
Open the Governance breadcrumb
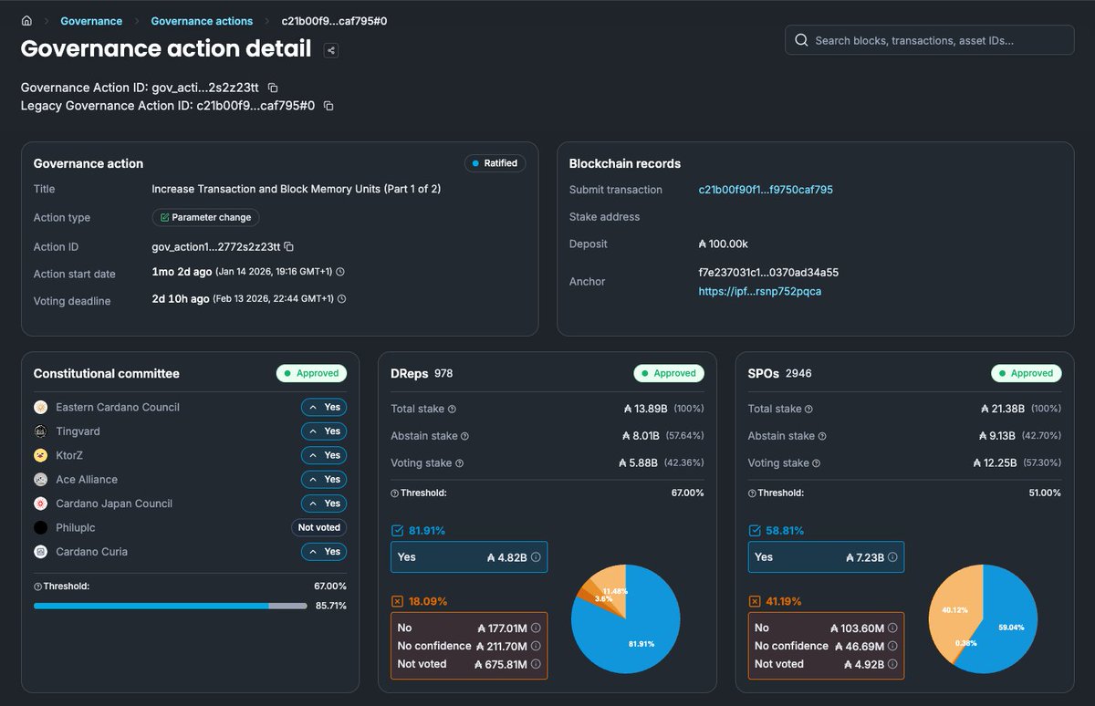pos(91,20)
